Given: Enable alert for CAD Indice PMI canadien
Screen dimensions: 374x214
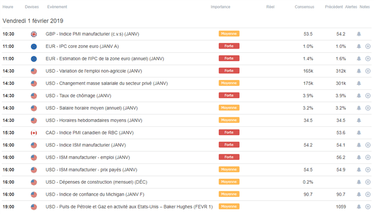Looking at the screenshot, I should tap(359, 132).
